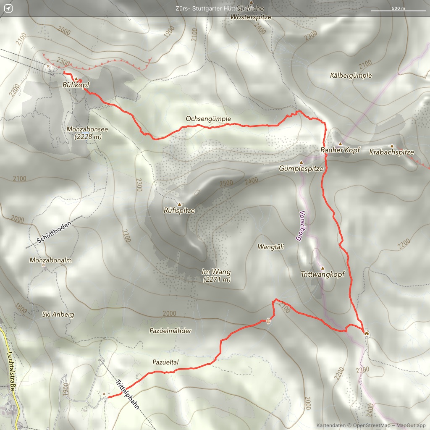Click the Rauher Kopf summit triangle
430x430 pixels.
(340, 144)
